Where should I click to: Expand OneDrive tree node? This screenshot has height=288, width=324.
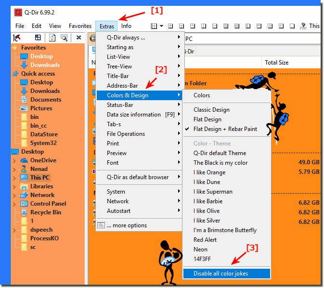tap(14, 161)
